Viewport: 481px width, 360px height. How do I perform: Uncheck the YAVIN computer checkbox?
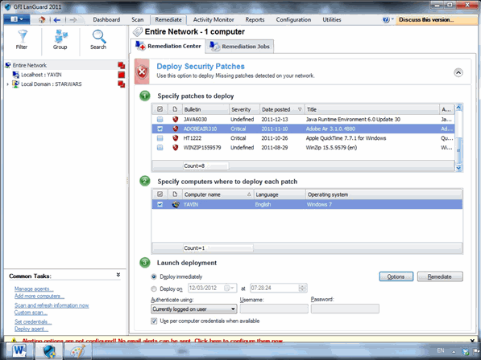click(160, 204)
